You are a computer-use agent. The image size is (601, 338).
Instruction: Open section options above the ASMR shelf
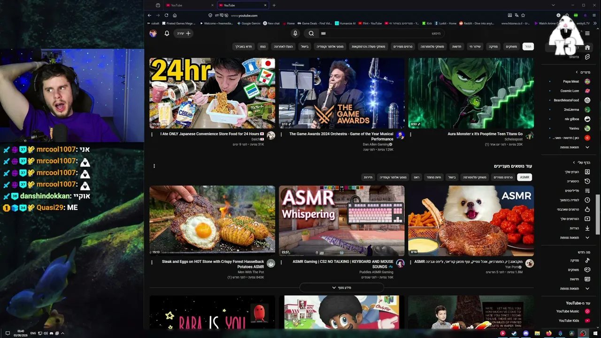(154, 166)
